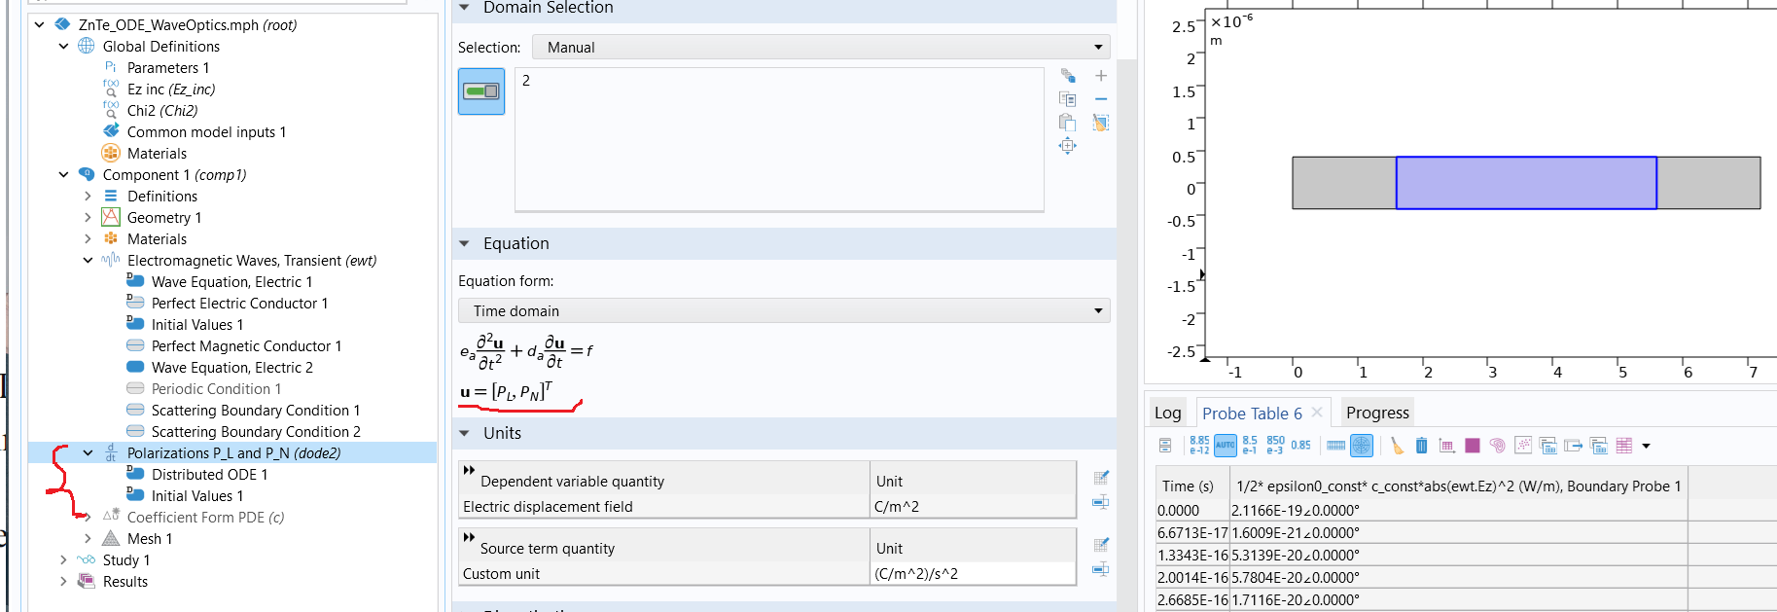The height and width of the screenshot is (612, 1777).
Task: Delete probe table with trash icon
Action: (1422, 446)
